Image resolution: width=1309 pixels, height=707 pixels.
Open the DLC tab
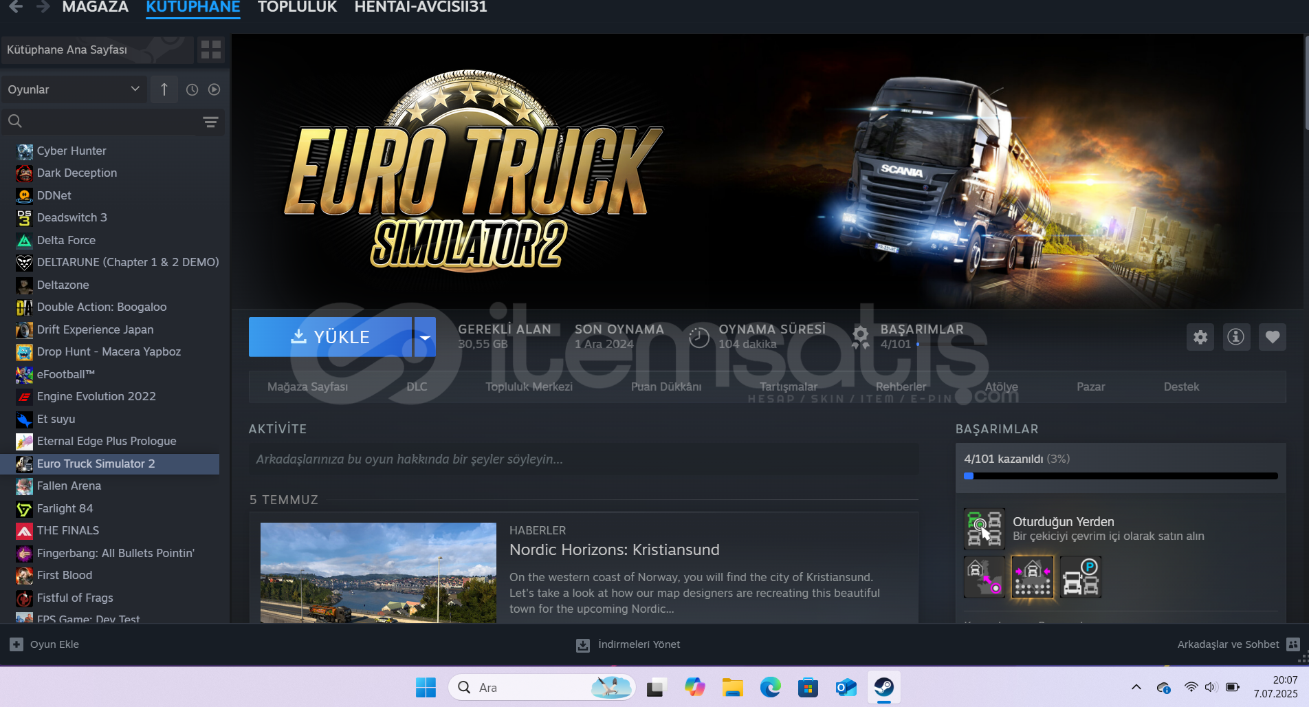pos(417,387)
